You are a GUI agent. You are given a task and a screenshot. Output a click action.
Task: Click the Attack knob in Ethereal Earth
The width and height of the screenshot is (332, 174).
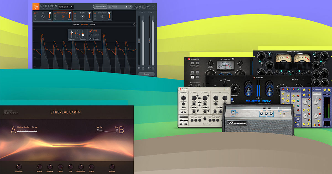(x=40, y=167)
